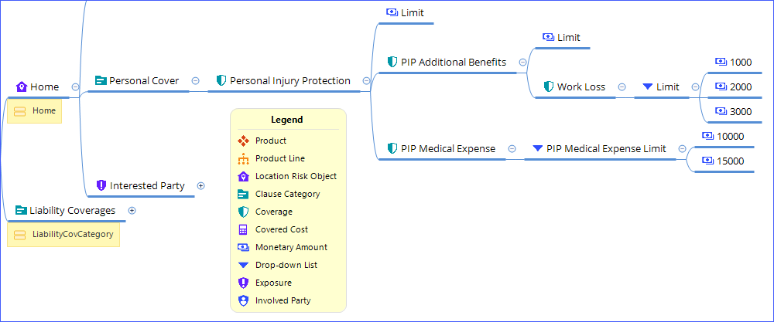774x322 pixels.
Task: Click the PIP Additional Benefits shield icon
Action: (x=392, y=62)
